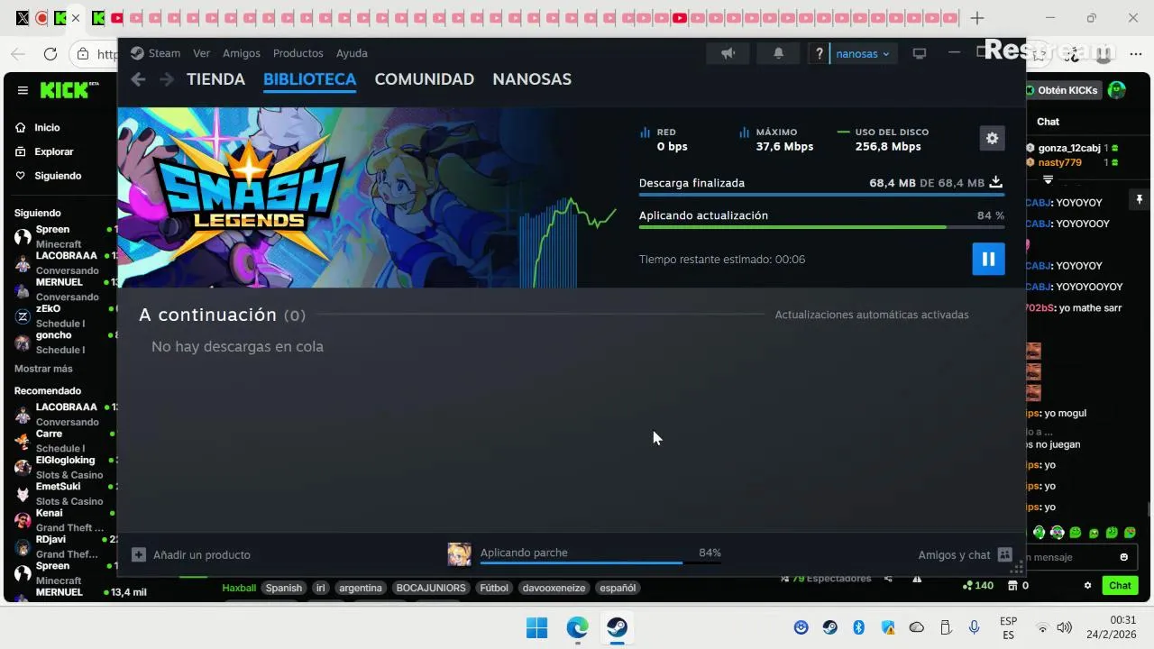Open goncho channel in sidebar

click(65, 342)
